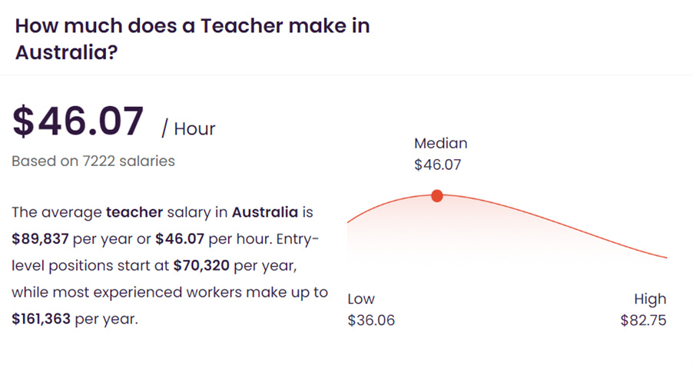This screenshot has height=369, width=693.
Task: Click 'Based on 7222 salaries' text
Action: (x=93, y=161)
